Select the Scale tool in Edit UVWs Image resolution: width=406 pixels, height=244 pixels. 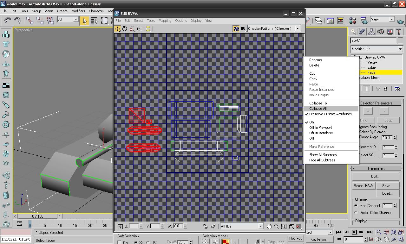tap(132, 29)
